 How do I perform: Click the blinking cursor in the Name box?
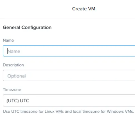pos(8,51)
